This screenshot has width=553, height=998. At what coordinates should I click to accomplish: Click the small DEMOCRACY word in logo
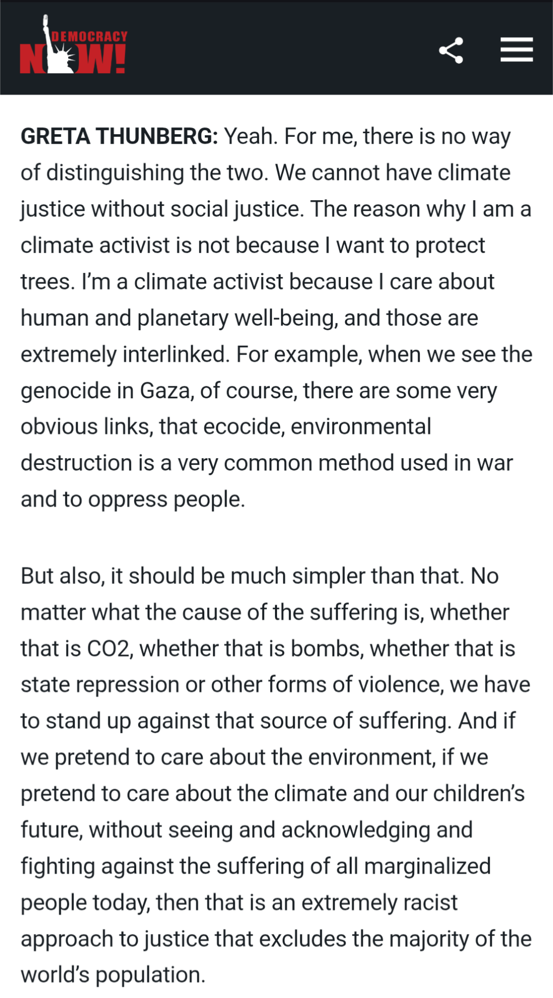pos(90,37)
